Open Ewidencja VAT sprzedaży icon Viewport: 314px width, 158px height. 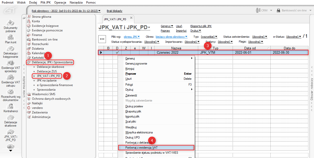click(x=11, y=63)
